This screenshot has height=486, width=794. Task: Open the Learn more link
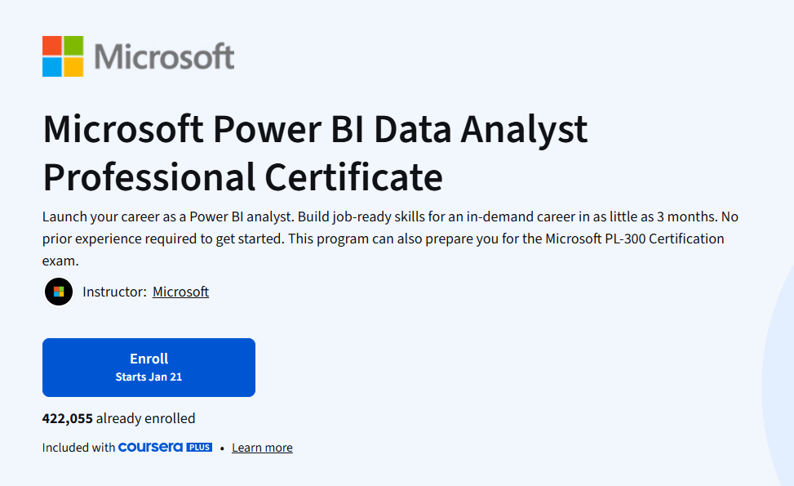coord(261,447)
